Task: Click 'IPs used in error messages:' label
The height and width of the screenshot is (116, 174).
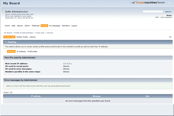Action: [19, 69]
